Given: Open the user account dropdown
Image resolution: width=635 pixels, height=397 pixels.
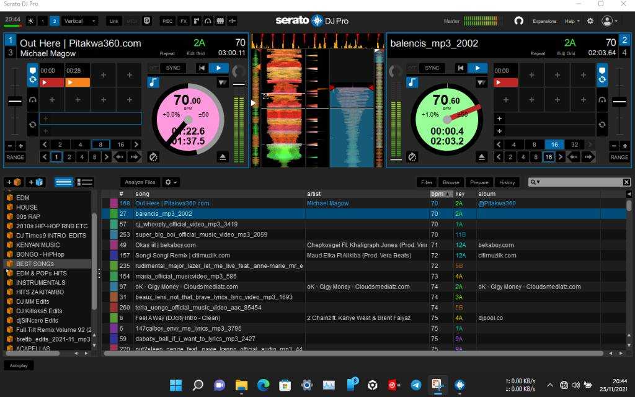Looking at the screenshot, I should click(x=610, y=21).
